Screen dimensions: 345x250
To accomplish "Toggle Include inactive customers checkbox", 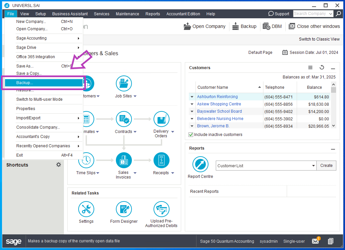I will click(191, 135).
